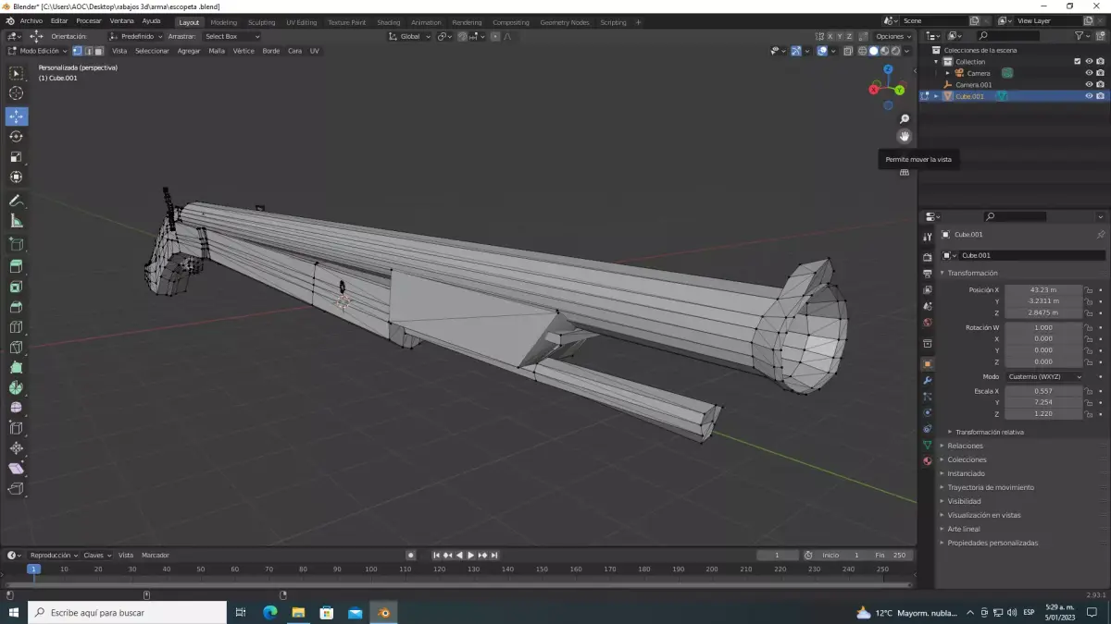Open the Object Data properties green triangle tab
Viewport: 1111px width, 624px height.
pyautogui.click(x=927, y=445)
